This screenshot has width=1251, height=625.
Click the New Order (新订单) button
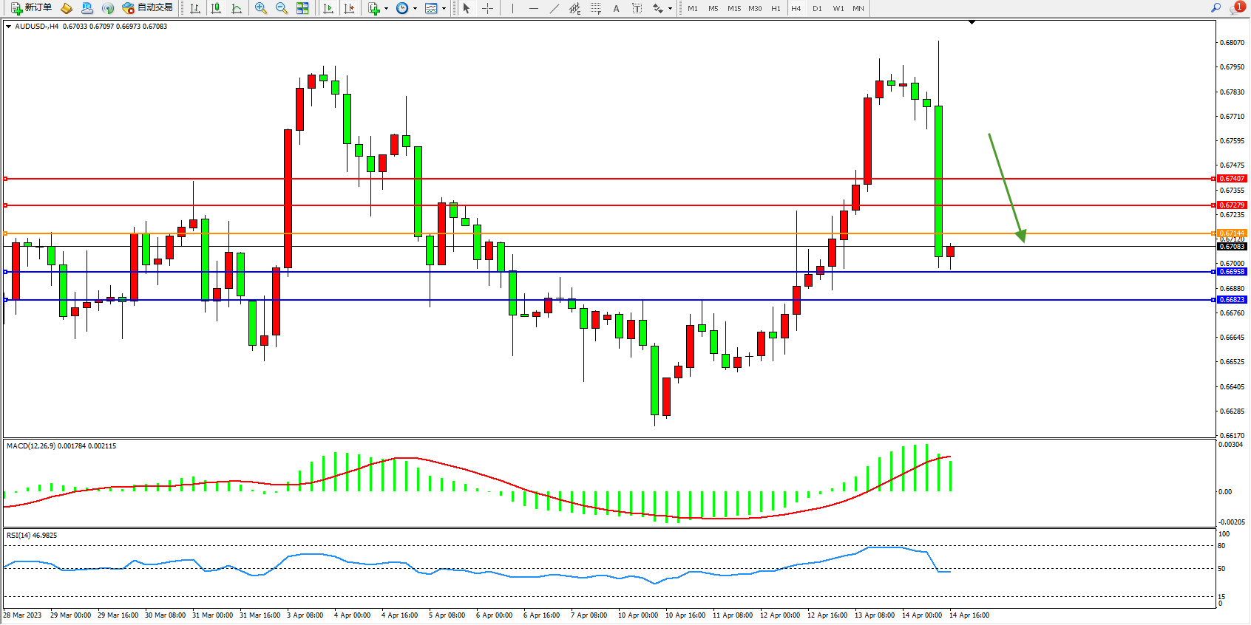pos(31,8)
